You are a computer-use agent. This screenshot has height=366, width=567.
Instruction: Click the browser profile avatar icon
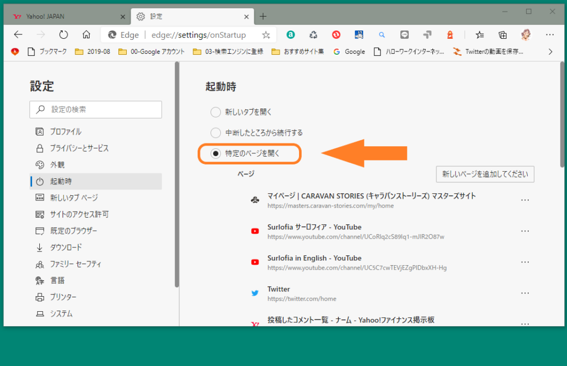click(525, 34)
